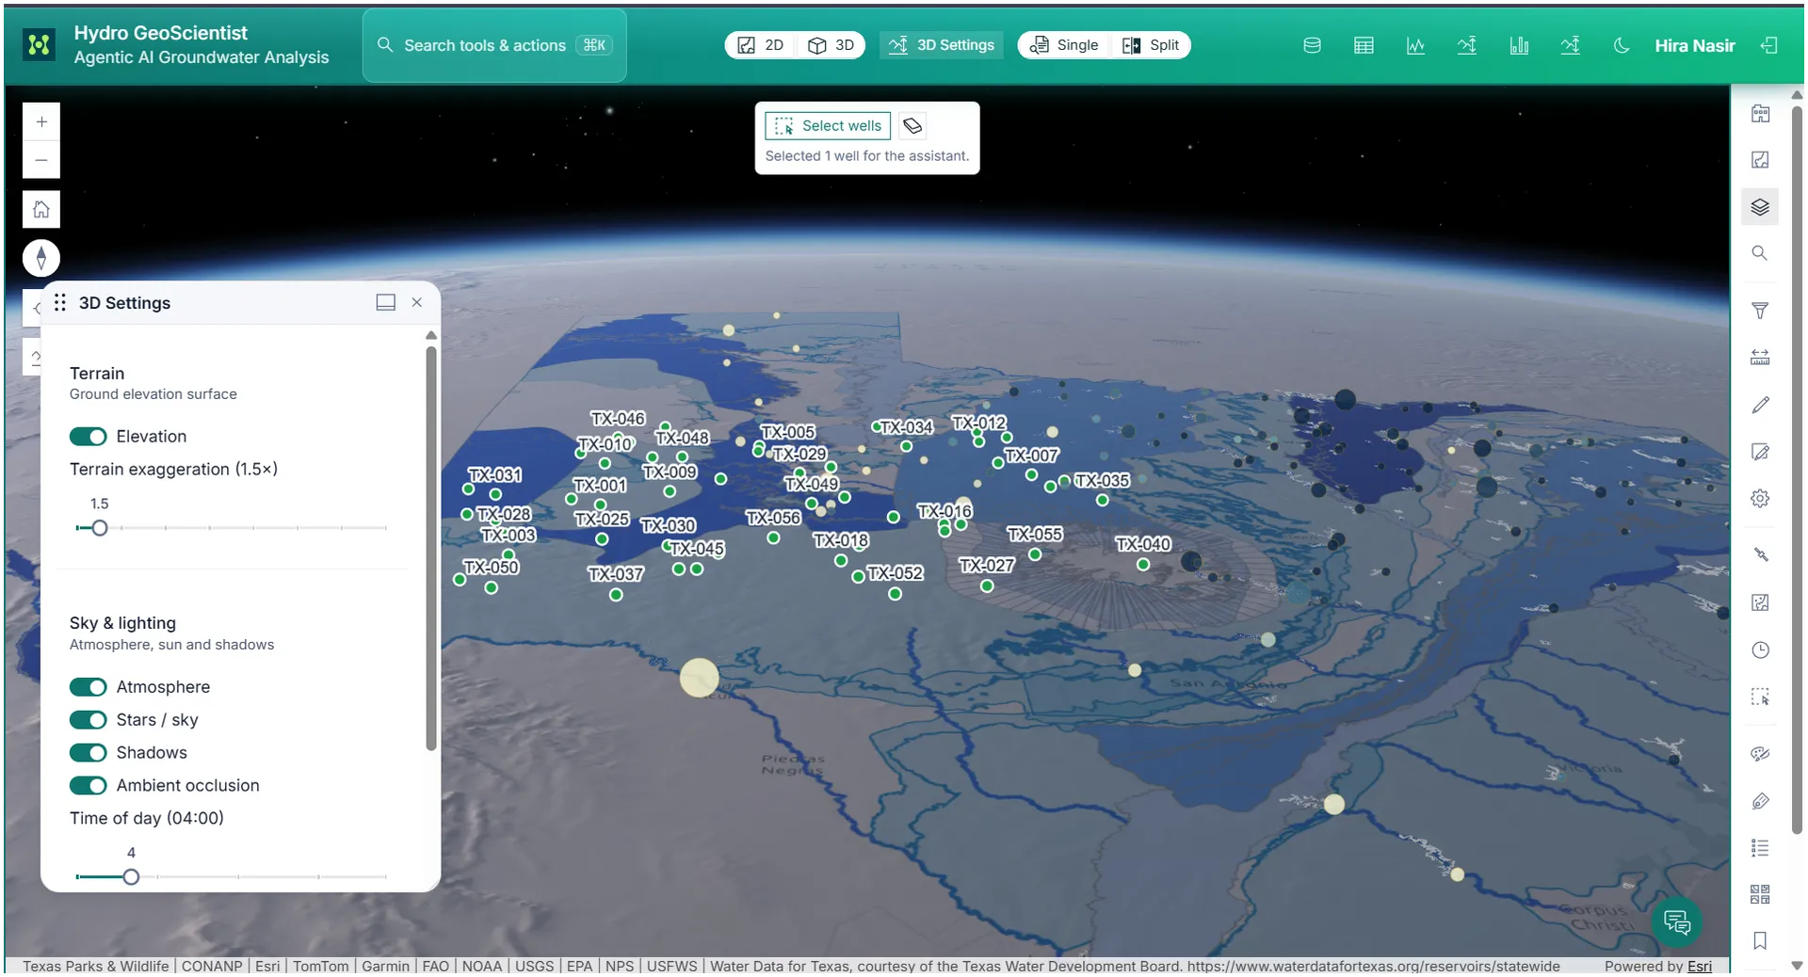This screenshot has width=1808, height=977.
Task: Open the magnifier search tool in right sidebar
Action: [x=1760, y=253]
